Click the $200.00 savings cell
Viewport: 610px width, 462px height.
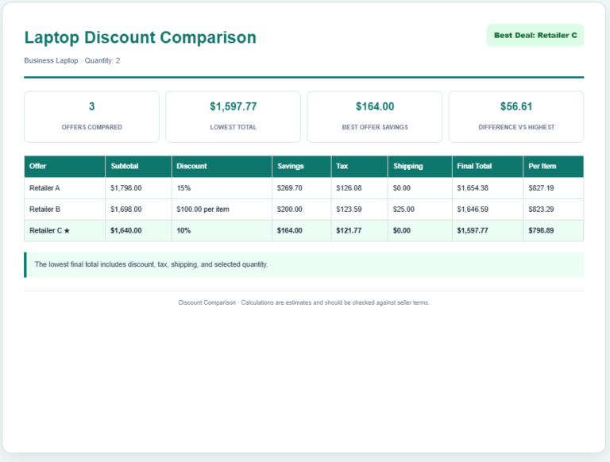point(302,210)
